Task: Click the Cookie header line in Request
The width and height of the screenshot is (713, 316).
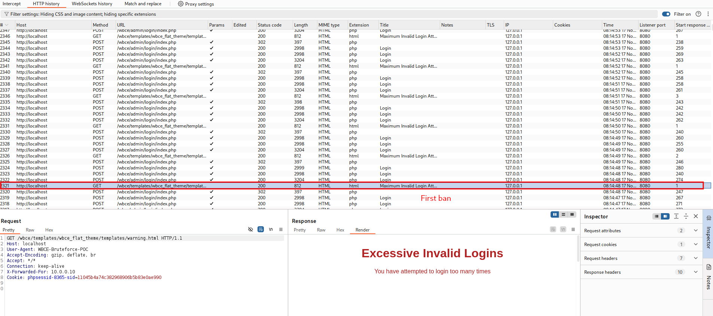Action: click(84, 277)
